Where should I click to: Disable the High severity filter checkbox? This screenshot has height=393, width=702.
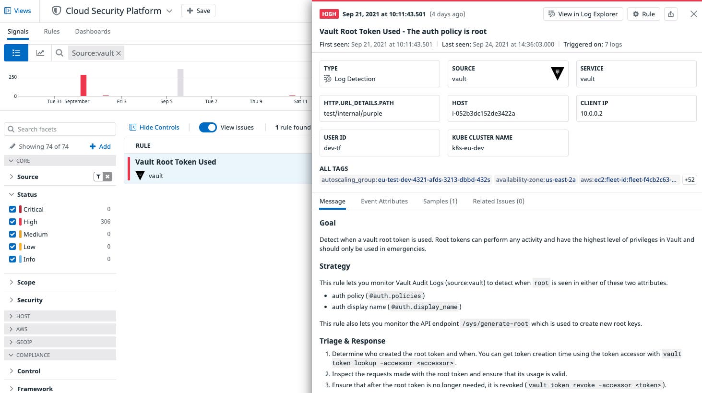click(x=12, y=221)
